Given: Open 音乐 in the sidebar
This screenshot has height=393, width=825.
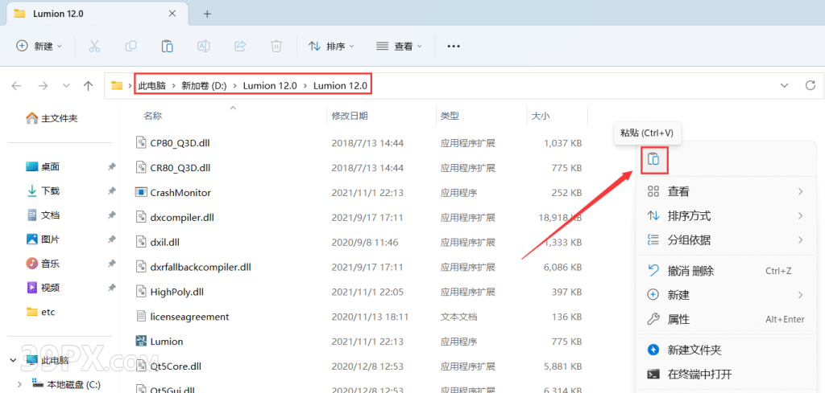Looking at the screenshot, I should [x=43, y=264].
